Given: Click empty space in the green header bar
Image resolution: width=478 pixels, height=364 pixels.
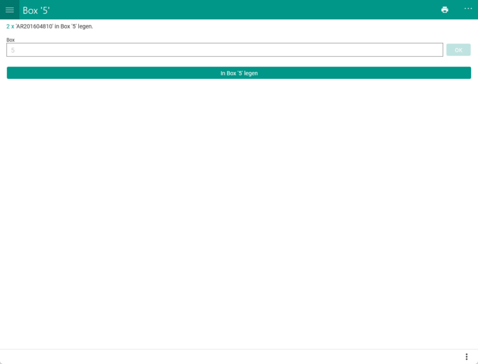Looking at the screenshot, I should [249, 10].
